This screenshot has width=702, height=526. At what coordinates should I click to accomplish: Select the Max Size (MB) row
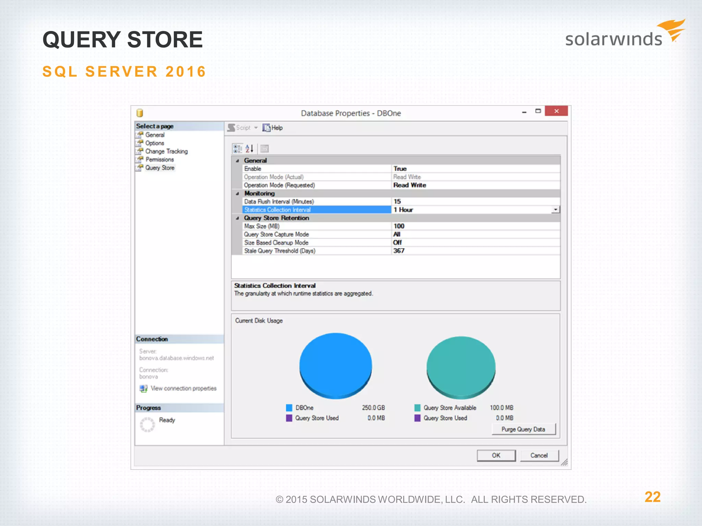click(401, 226)
